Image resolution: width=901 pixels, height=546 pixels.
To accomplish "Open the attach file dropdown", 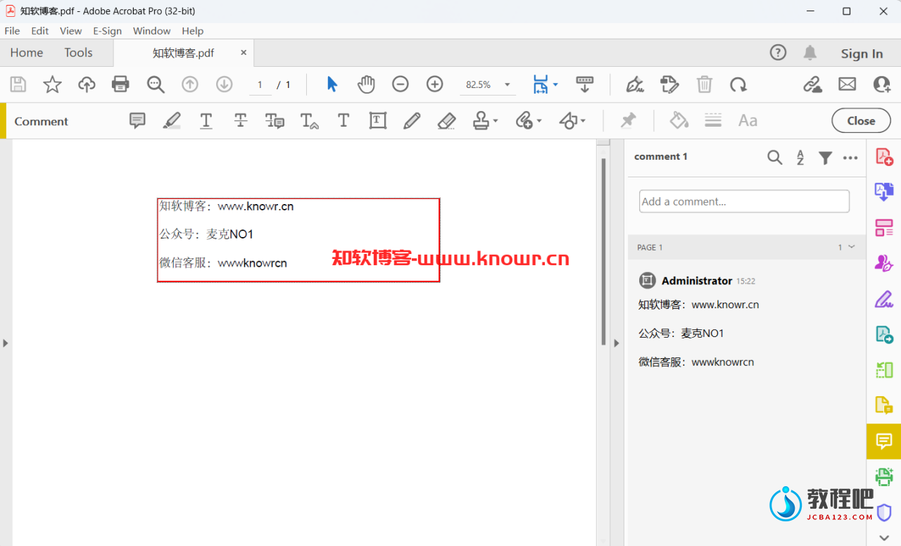I will coord(528,121).
